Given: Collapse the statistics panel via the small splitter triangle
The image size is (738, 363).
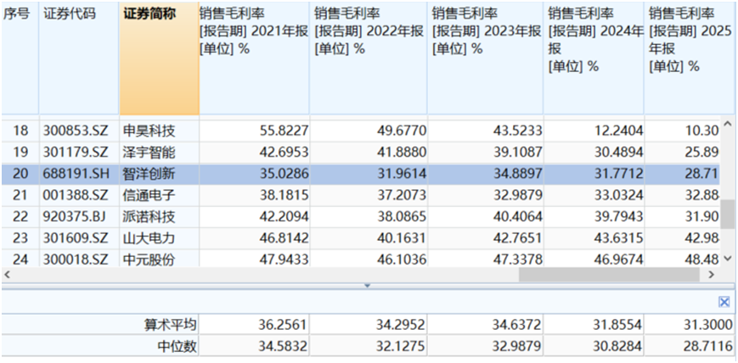Looking at the screenshot, I should coord(368,286).
